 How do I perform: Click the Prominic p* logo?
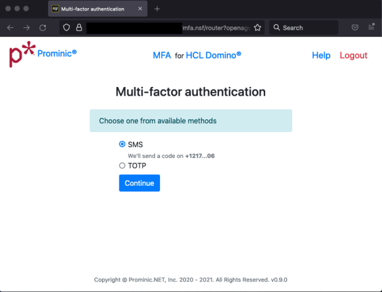coord(22,54)
